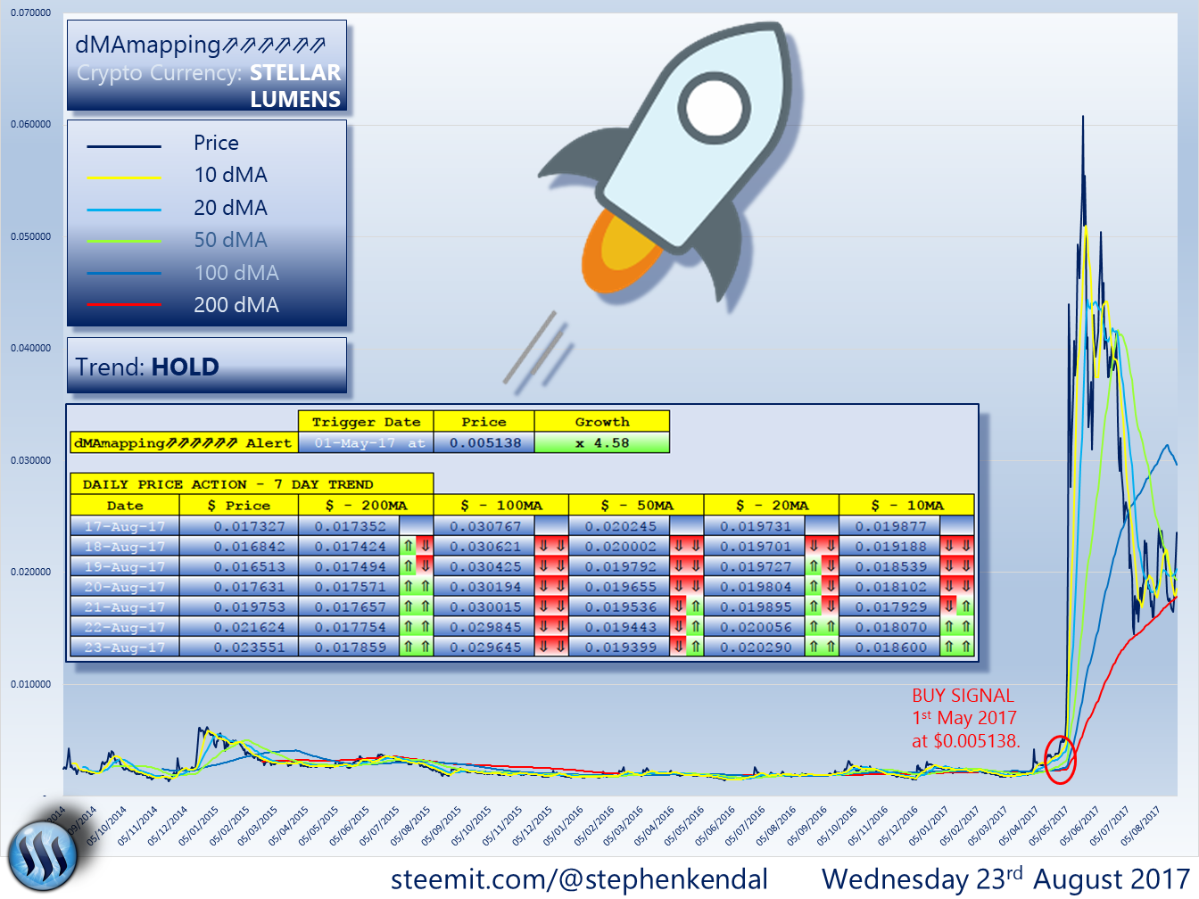Click the date cell 21-Aug-17
The width and height of the screenshot is (1199, 899).
click(125, 607)
